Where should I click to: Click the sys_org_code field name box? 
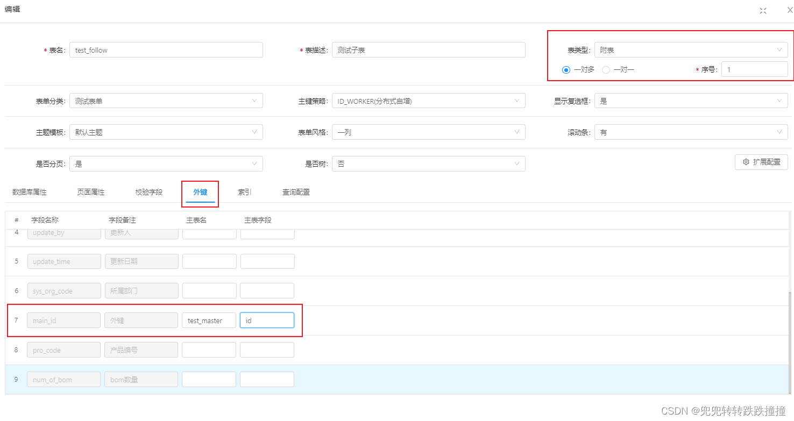pos(64,291)
